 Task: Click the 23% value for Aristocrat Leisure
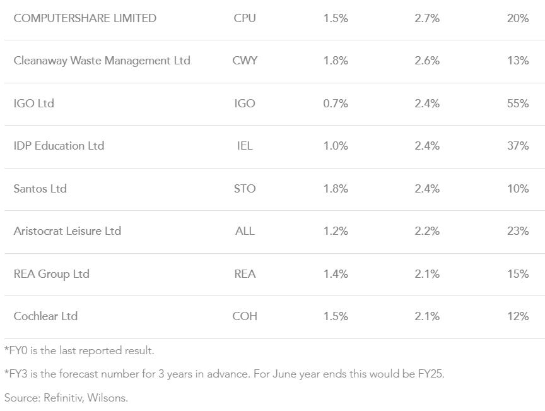pos(517,231)
